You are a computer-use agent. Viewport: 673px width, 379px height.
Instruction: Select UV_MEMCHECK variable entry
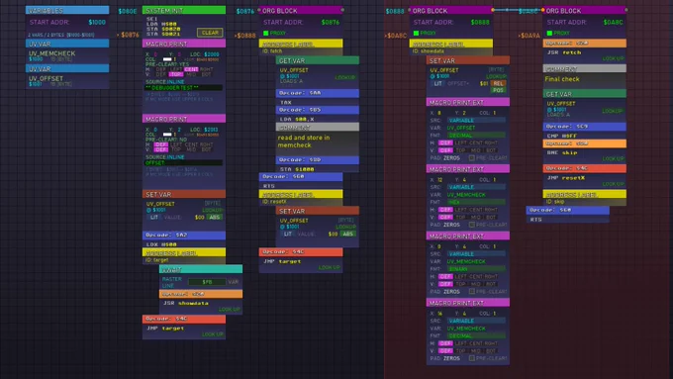(x=67, y=55)
